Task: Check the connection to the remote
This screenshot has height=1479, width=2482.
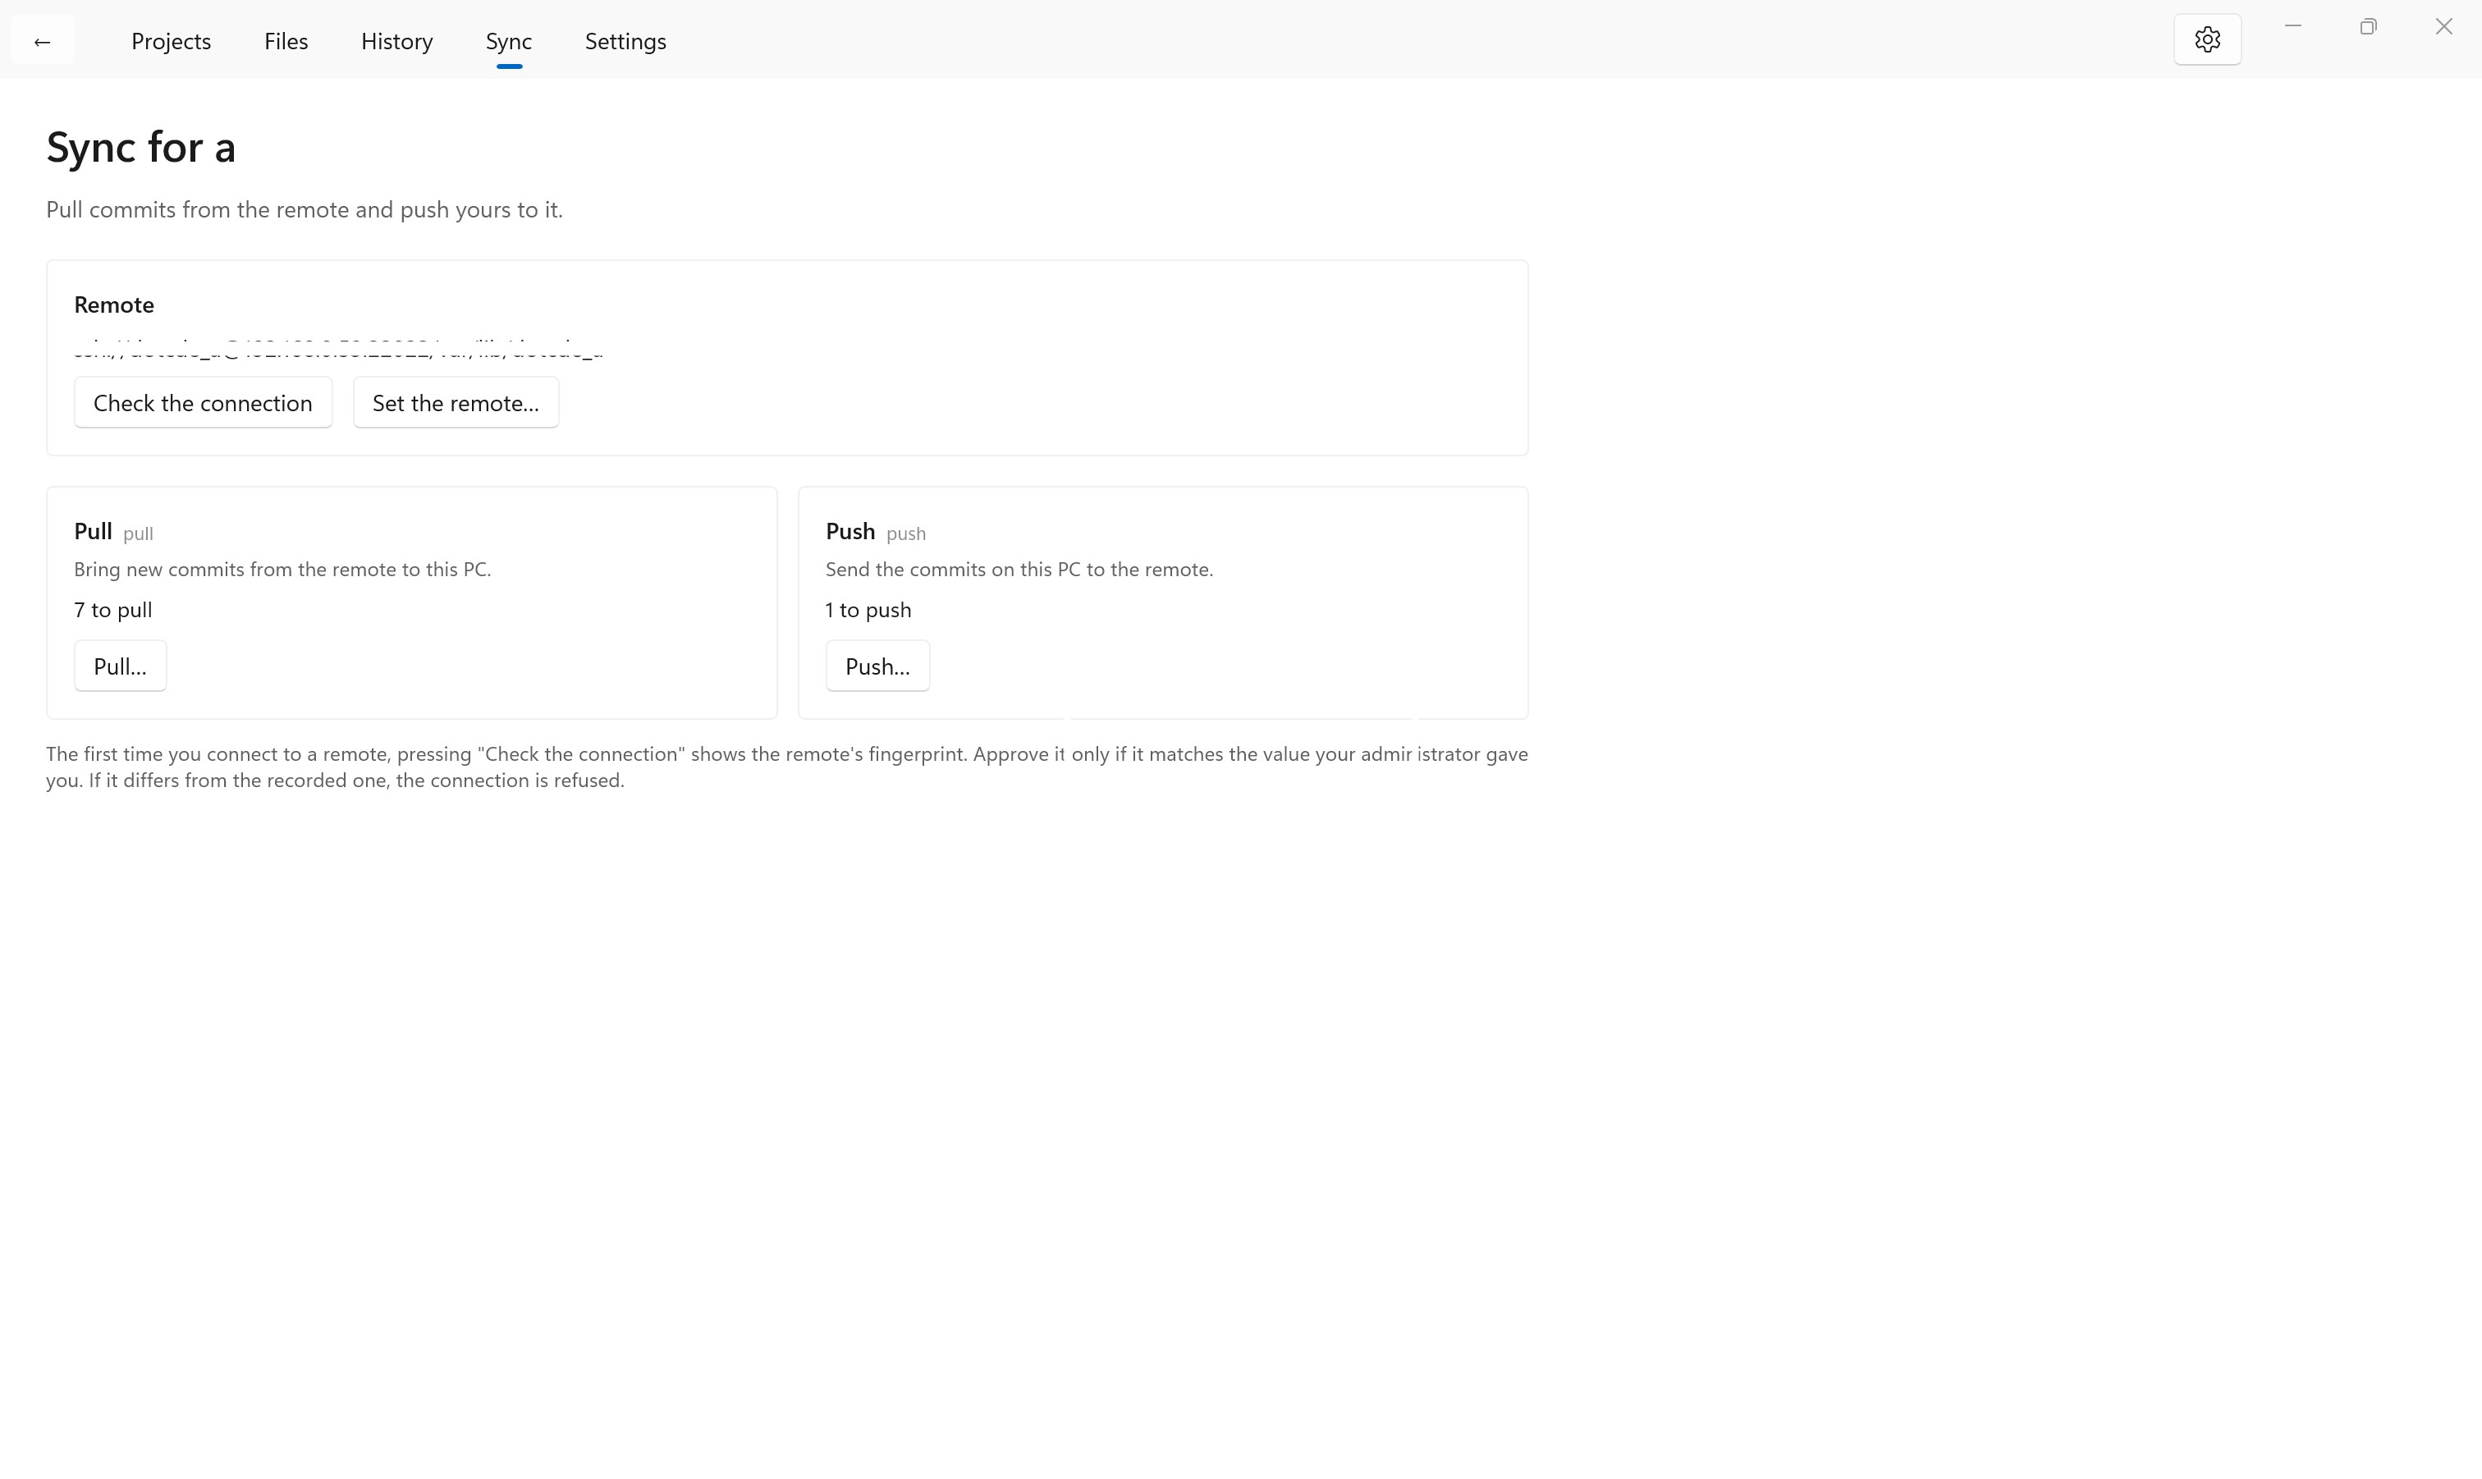Action: [204, 403]
